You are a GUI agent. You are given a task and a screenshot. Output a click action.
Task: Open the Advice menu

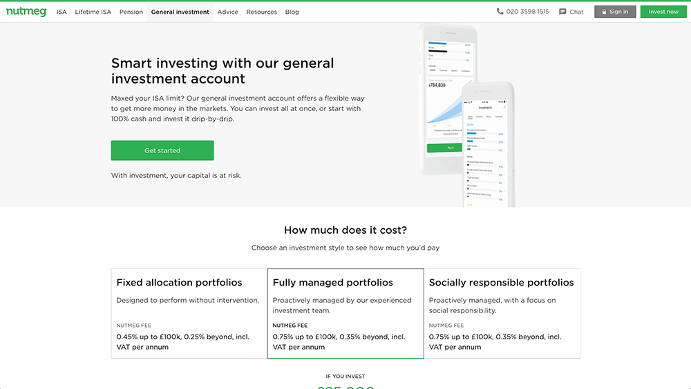click(227, 12)
